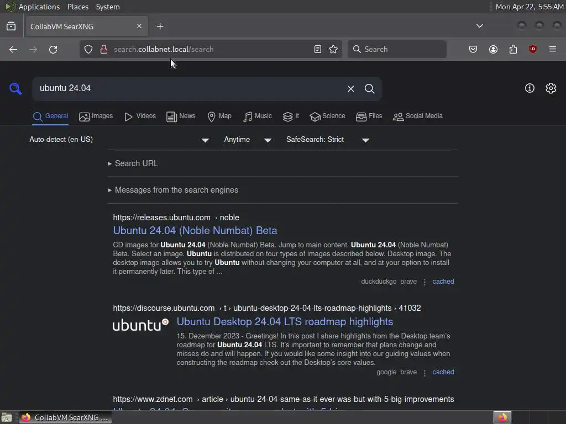Image resolution: width=566 pixels, height=424 pixels.
Task: Toggle reader view in address bar
Action: [x=318, y=49]
